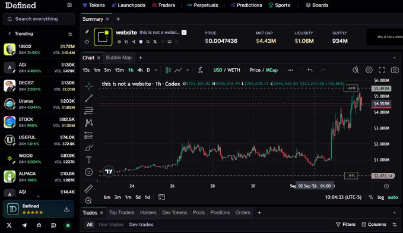Open the Launchpads menu
403x233 pixels.
point(129,5)
